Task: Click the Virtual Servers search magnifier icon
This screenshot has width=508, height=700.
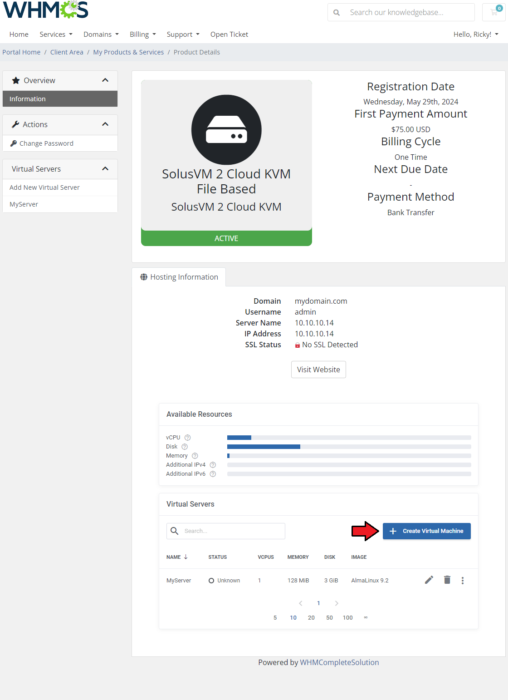Action: pos(175,531)
